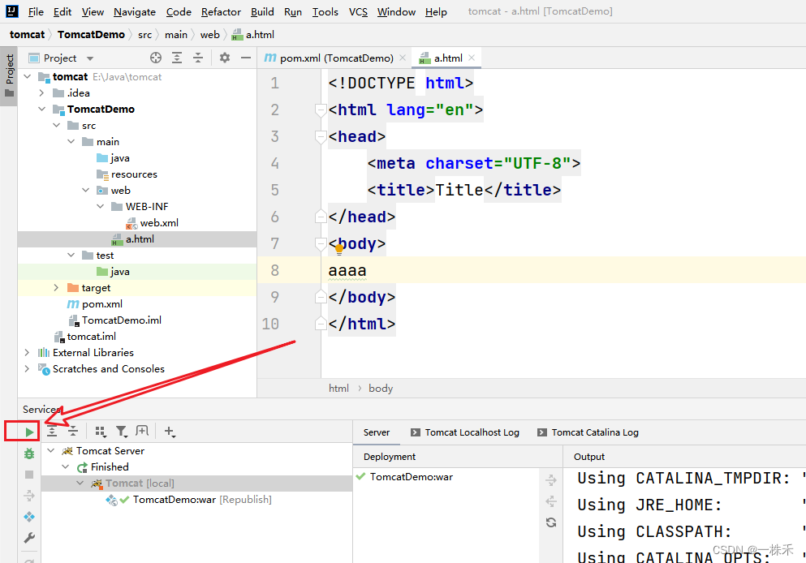This screenshot has height=563, width=806.
Task: Click Expand All icon in Services toolbar
Action: point(52,432)
